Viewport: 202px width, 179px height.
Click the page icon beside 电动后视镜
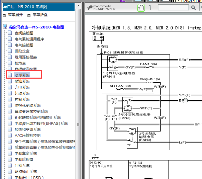(x=10, y=159)
